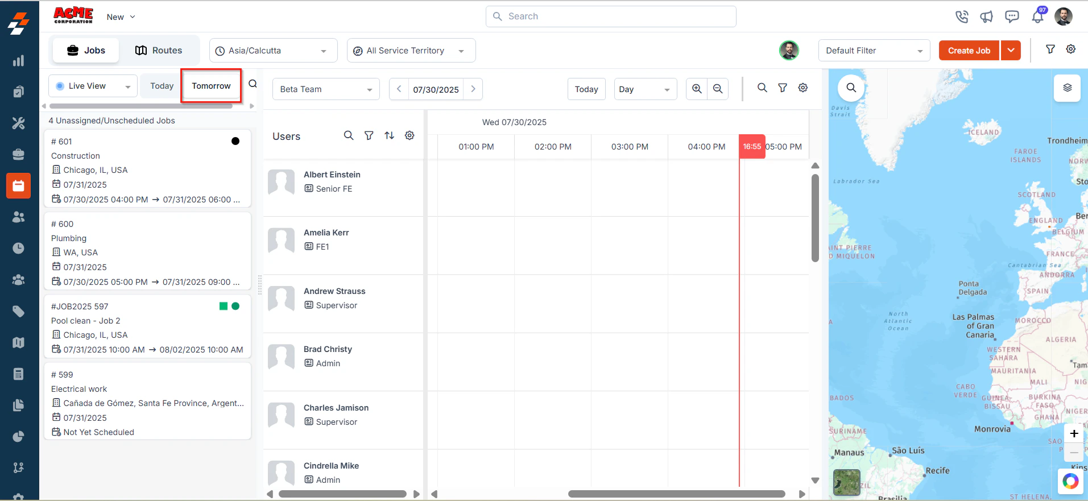Open job # 600 Plumbing card
The width and height of the screenshot is (1088, 501).
point(148,251)
